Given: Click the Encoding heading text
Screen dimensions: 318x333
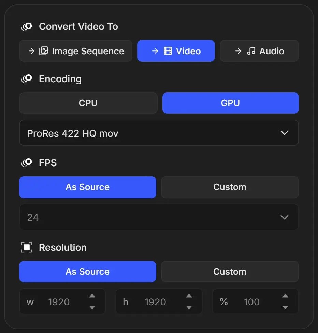Looking at the screenshot, I should pyautogui.click(x=60, y=79).
